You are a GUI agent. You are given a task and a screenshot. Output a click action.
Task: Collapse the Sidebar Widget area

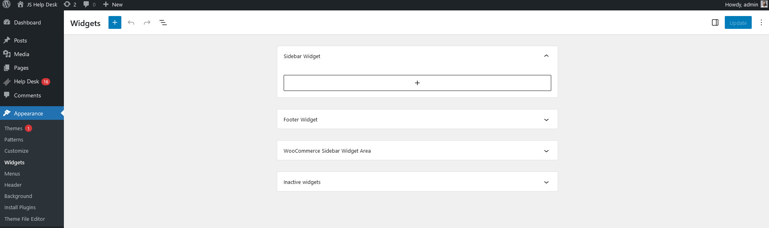pyautogui.click(x=546, y=56)
